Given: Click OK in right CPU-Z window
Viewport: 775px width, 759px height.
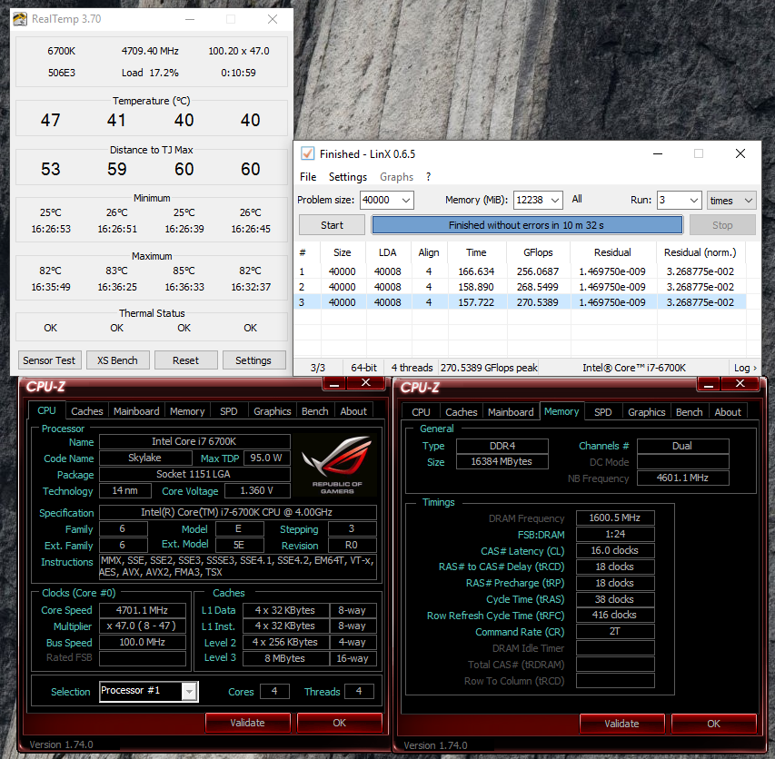Looking at the screenshot, I should (713, 724).
